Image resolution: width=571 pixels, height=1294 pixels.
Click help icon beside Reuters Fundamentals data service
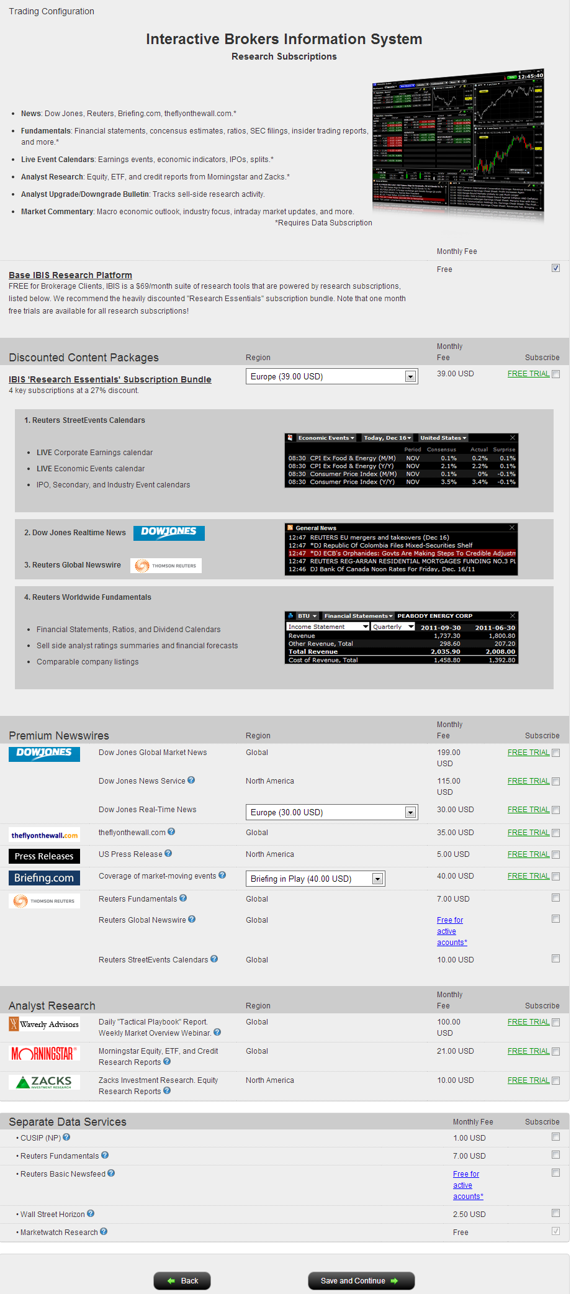pos(105,1156)
